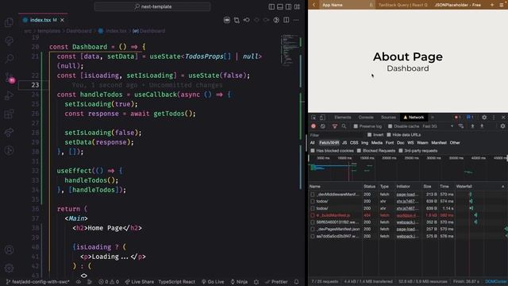Open the Run and Debug view
508x286 pixels.
tap(9, 95)
